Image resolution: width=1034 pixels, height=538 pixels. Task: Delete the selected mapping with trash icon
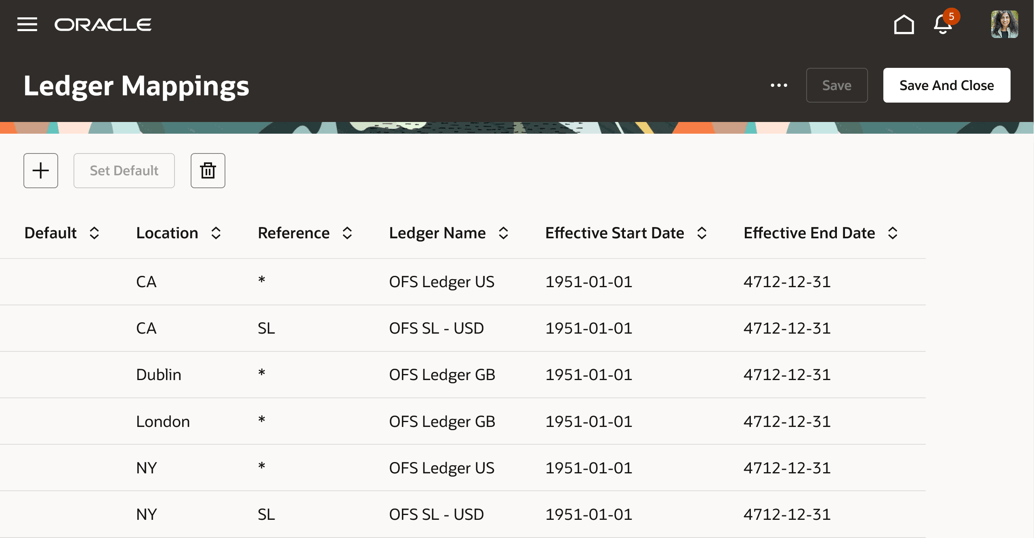[x=208, y=170]
